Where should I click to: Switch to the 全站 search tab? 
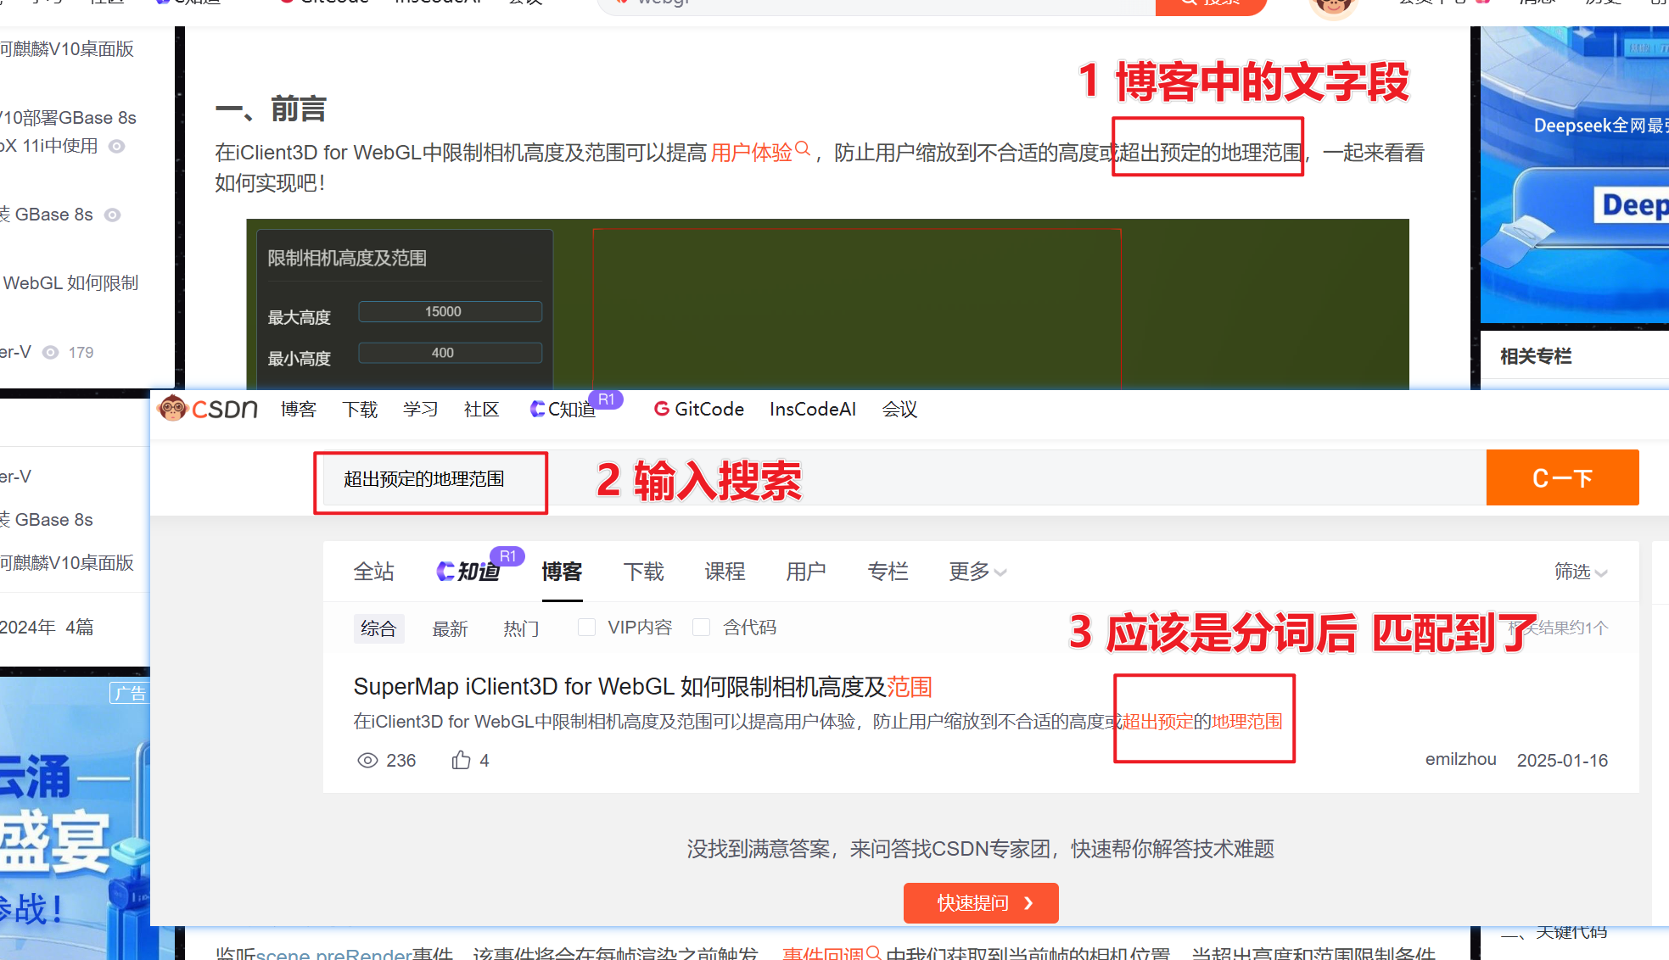tap(374, 572)
